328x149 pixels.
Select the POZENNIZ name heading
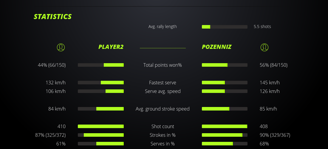(x=217, y=47)
